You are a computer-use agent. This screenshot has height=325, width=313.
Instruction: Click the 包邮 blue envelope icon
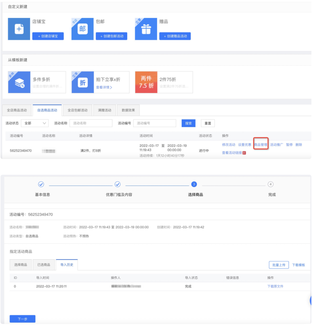click(x=82, y=29)
